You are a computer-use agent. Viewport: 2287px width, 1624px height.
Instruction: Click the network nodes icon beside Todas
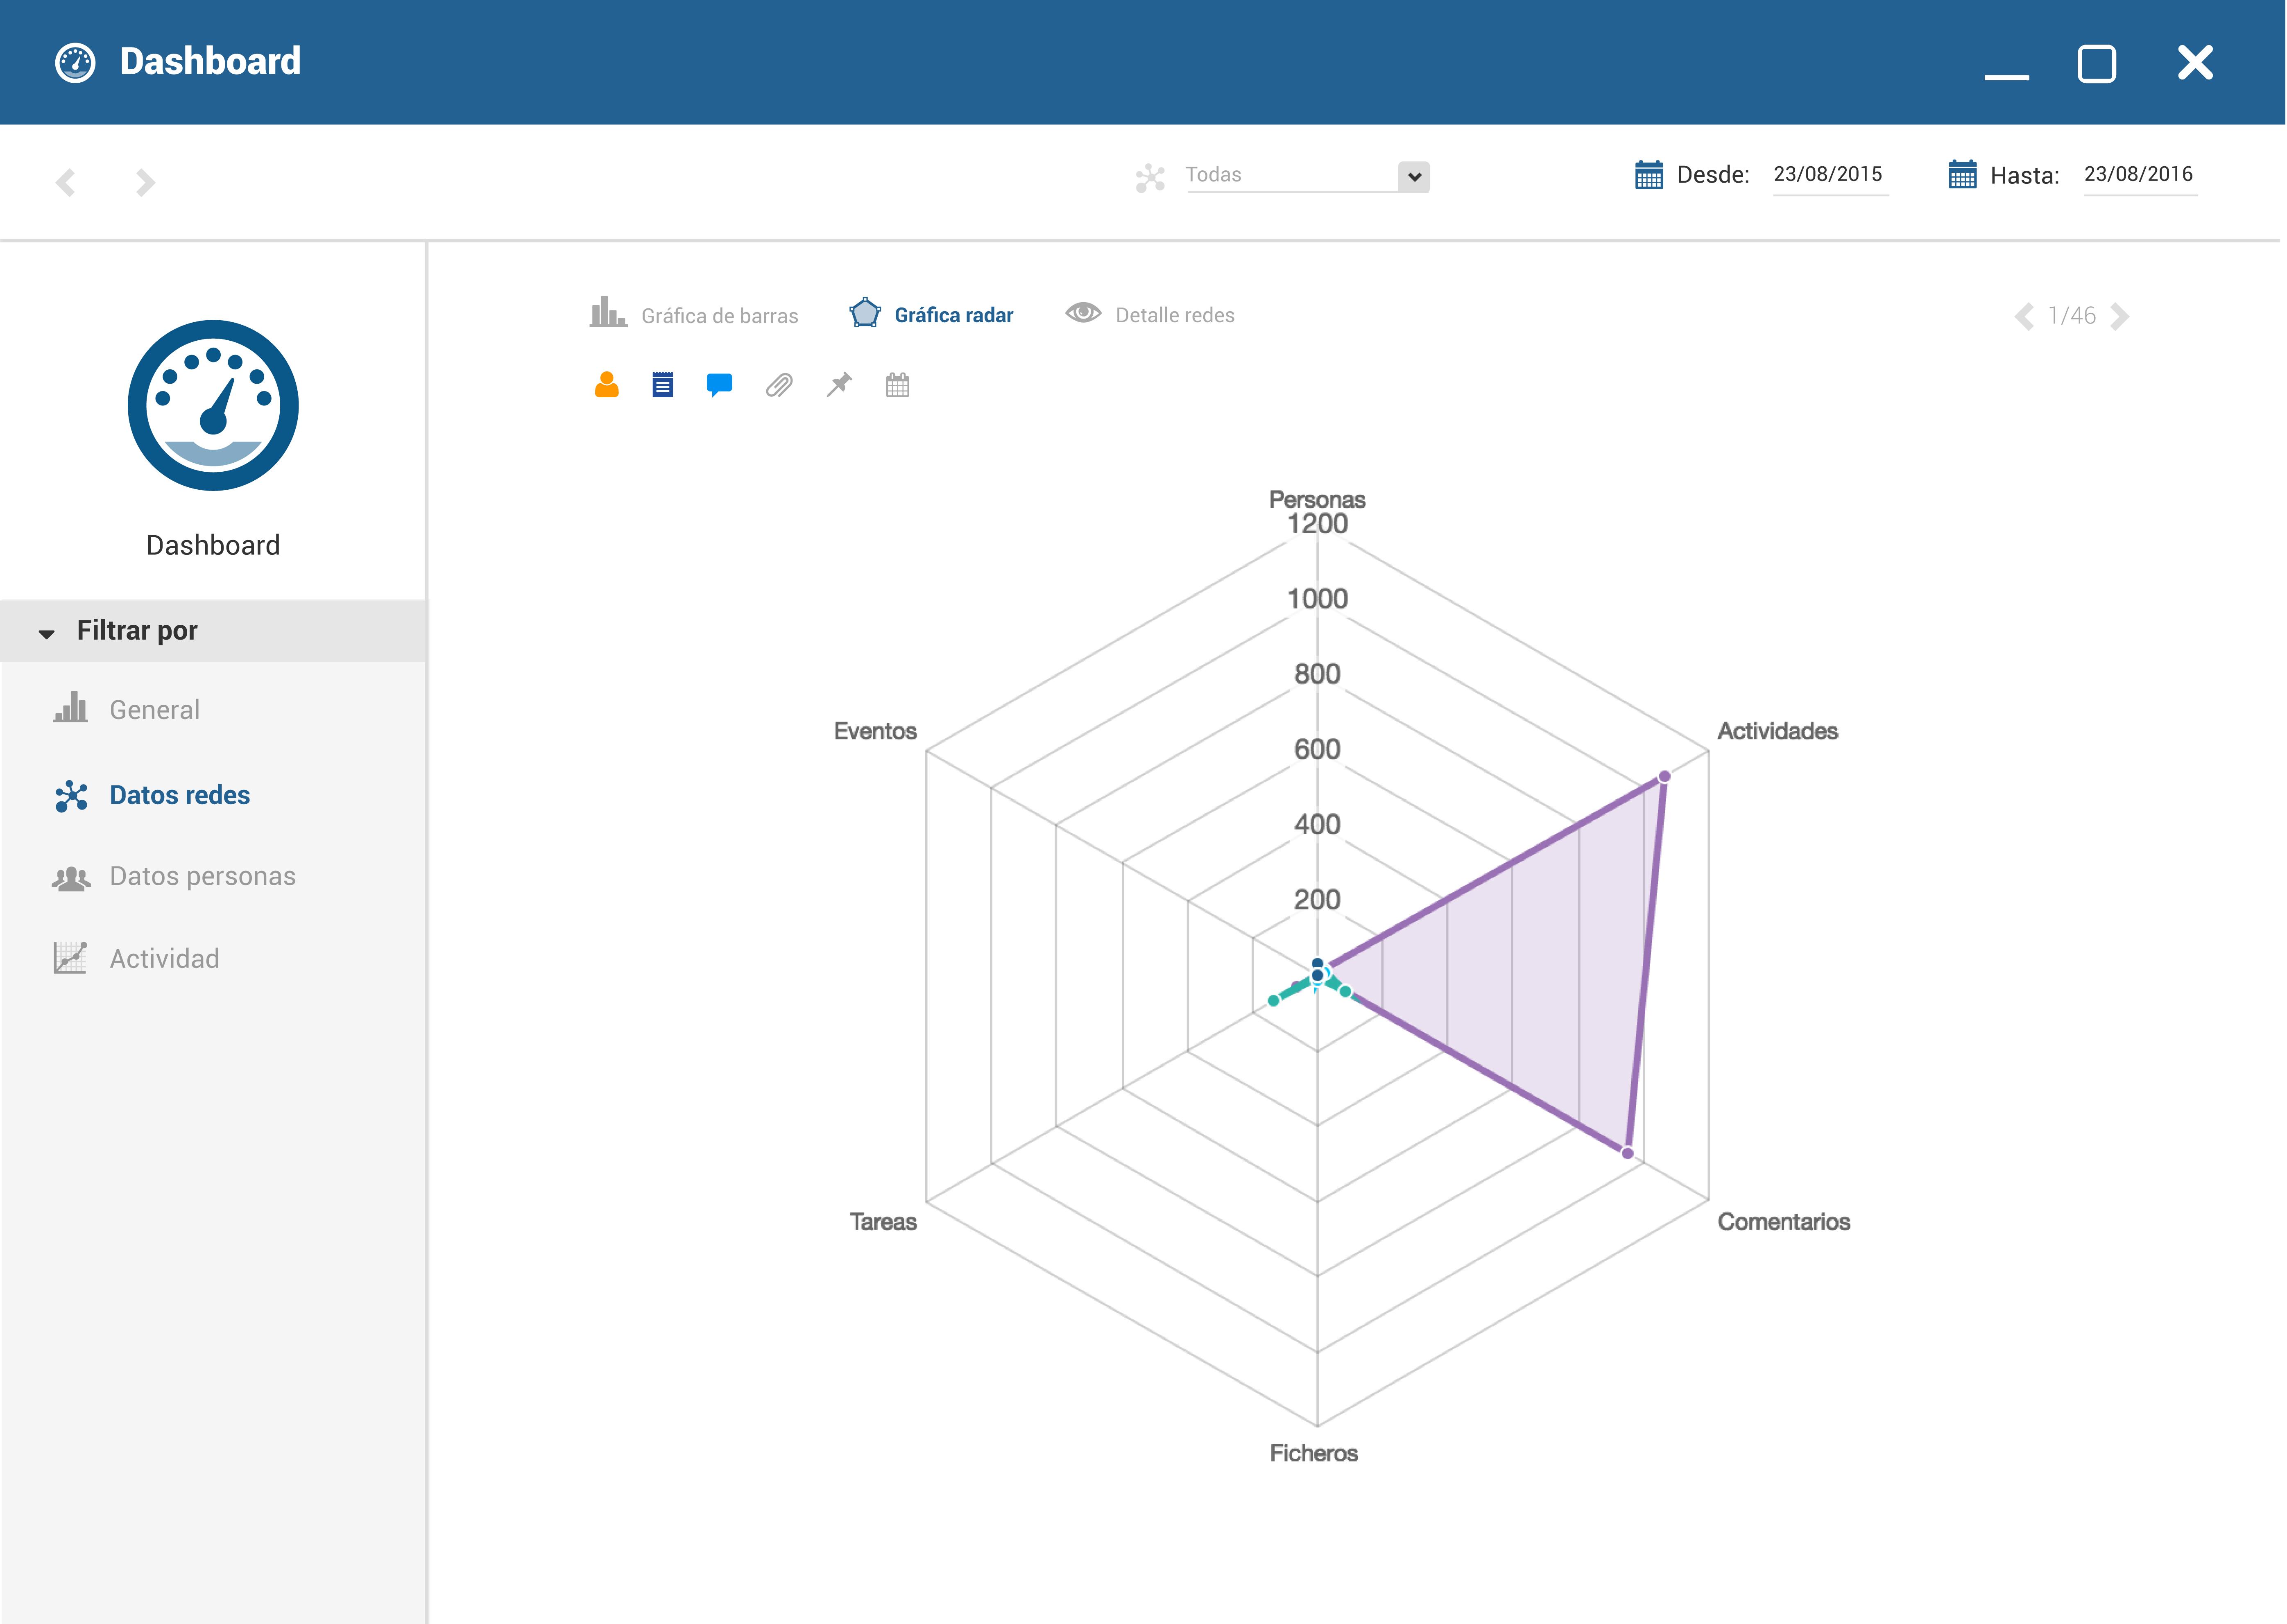[x=1150, y=178]
